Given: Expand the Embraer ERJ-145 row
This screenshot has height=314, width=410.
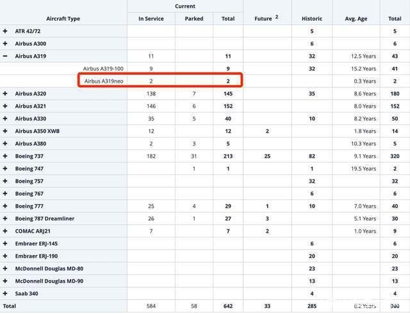Looking at the screenshot, I should [x=5, y=244].
